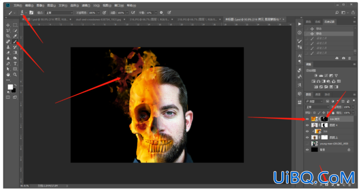
Task: Select the Eraser tool
Action: pyautogui.click(x=8, y=53)
